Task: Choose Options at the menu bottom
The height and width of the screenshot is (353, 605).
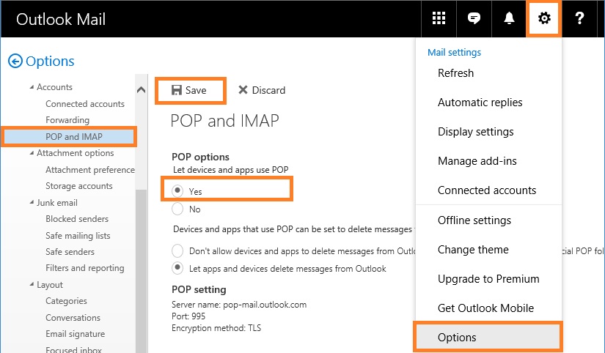Action: (488, 337)
